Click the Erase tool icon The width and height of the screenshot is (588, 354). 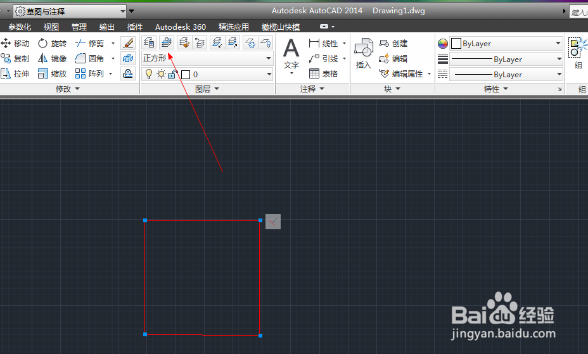128,43
